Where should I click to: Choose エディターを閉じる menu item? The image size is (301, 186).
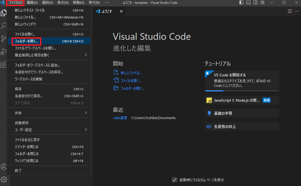pos(49,147)
